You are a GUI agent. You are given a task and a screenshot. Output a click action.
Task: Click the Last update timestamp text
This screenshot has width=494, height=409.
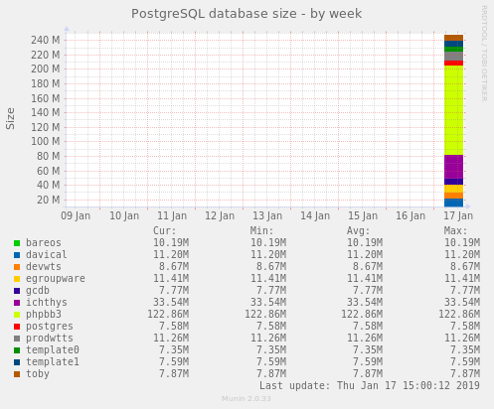pyautogui.click(x=370, y=385)
